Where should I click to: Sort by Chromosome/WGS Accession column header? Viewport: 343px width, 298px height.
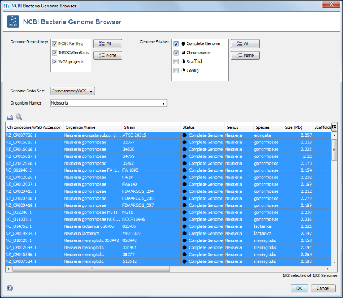click(x=35, y=127)
